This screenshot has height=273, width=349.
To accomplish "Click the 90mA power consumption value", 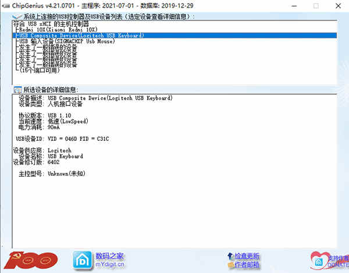I will click(54, 127).
